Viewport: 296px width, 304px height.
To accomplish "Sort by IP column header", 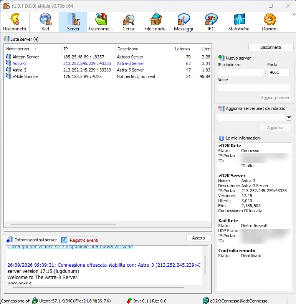I will [x=89, y=49].
